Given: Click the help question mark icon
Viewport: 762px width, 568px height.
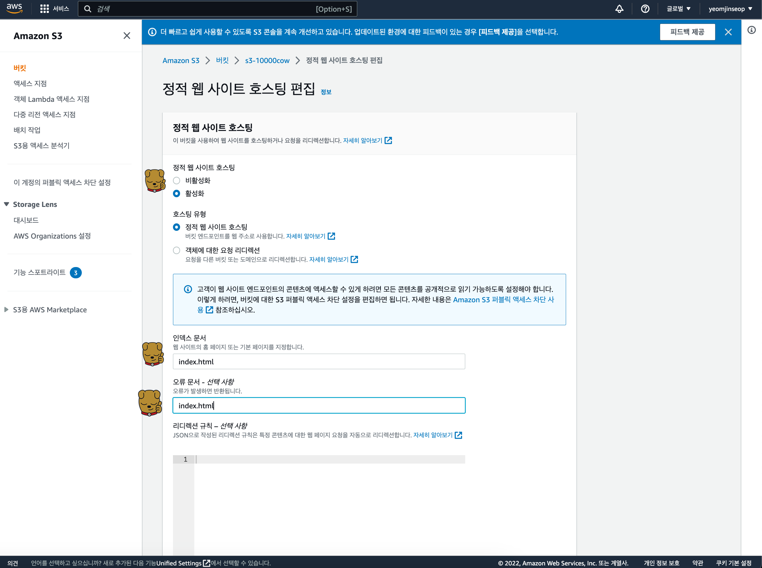Looking at the screenshot, I should [x=645, y=9].
